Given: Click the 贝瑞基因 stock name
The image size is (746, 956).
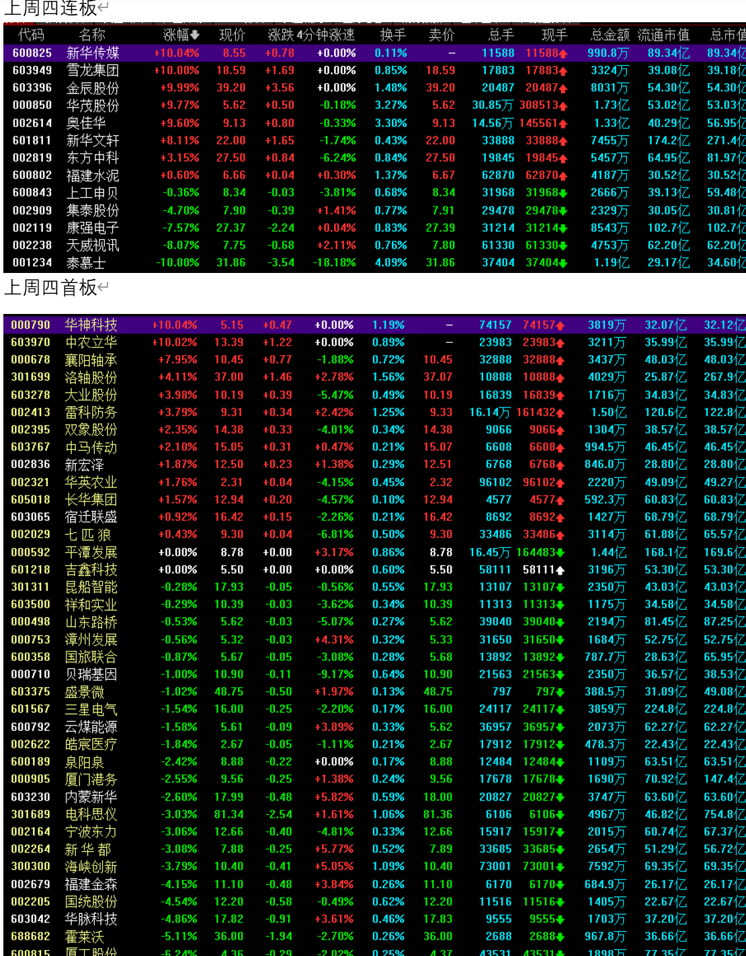Looking at the screenshot, I should 91,674.
